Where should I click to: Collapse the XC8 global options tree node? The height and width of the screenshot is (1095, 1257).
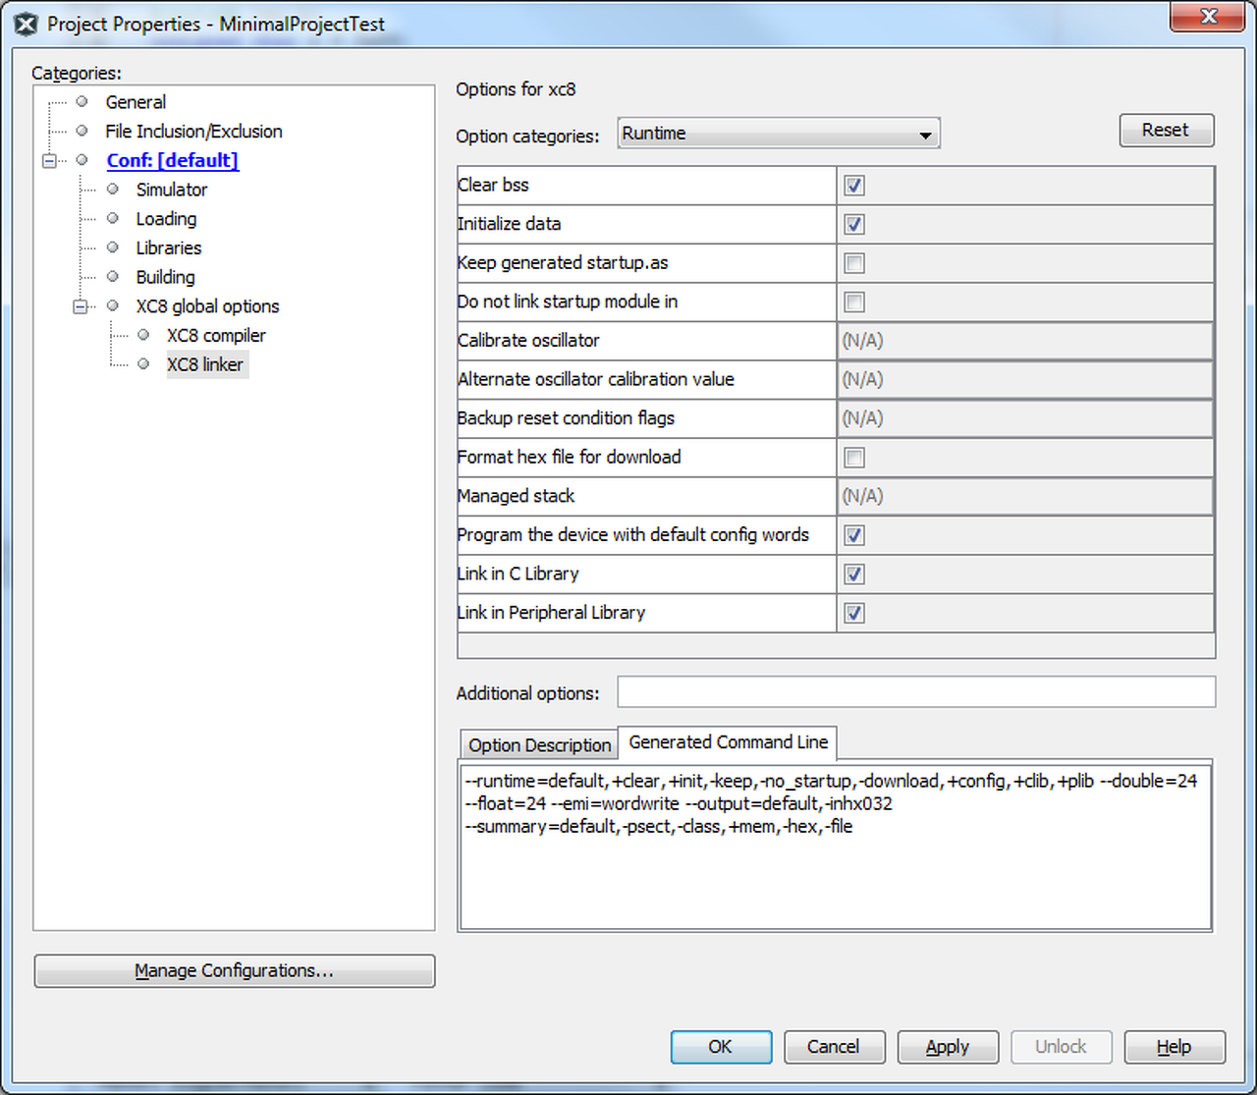coord(80,306)
